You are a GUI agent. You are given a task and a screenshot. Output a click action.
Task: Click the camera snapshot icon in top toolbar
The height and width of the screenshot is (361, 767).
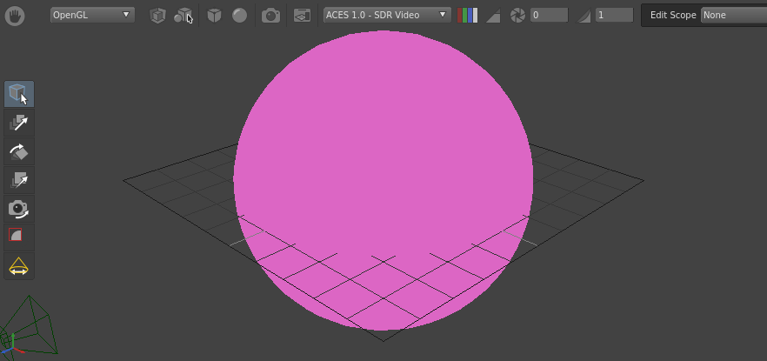click(271, 16)
